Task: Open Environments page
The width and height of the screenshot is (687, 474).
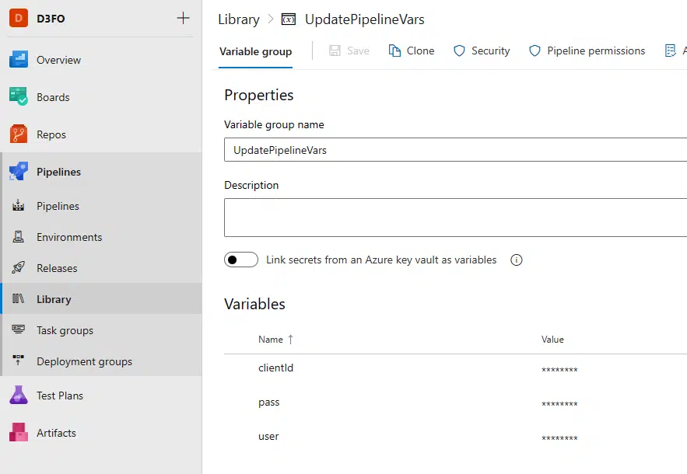Action: [x=69, y=237]
